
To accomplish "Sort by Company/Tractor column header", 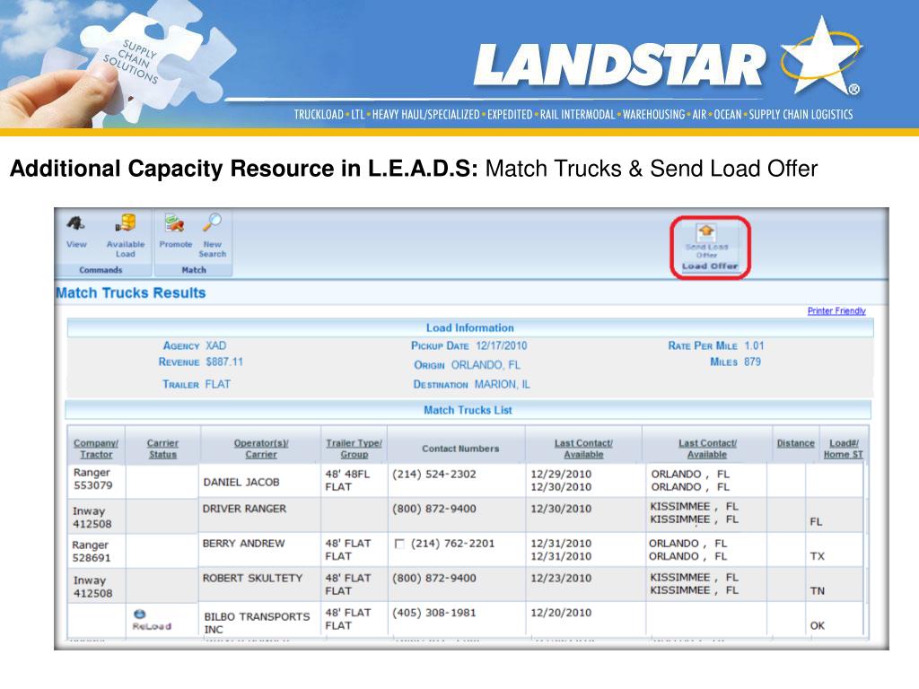I will pyautogui.click(x=96, y=449).
